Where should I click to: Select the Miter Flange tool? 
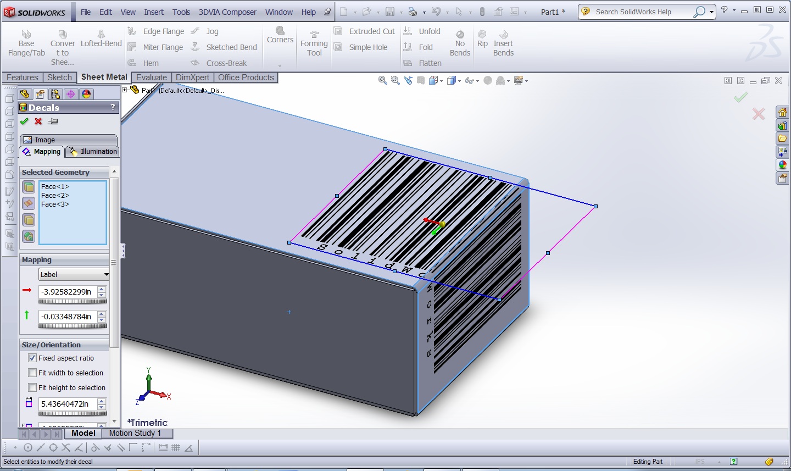point(156,47)
